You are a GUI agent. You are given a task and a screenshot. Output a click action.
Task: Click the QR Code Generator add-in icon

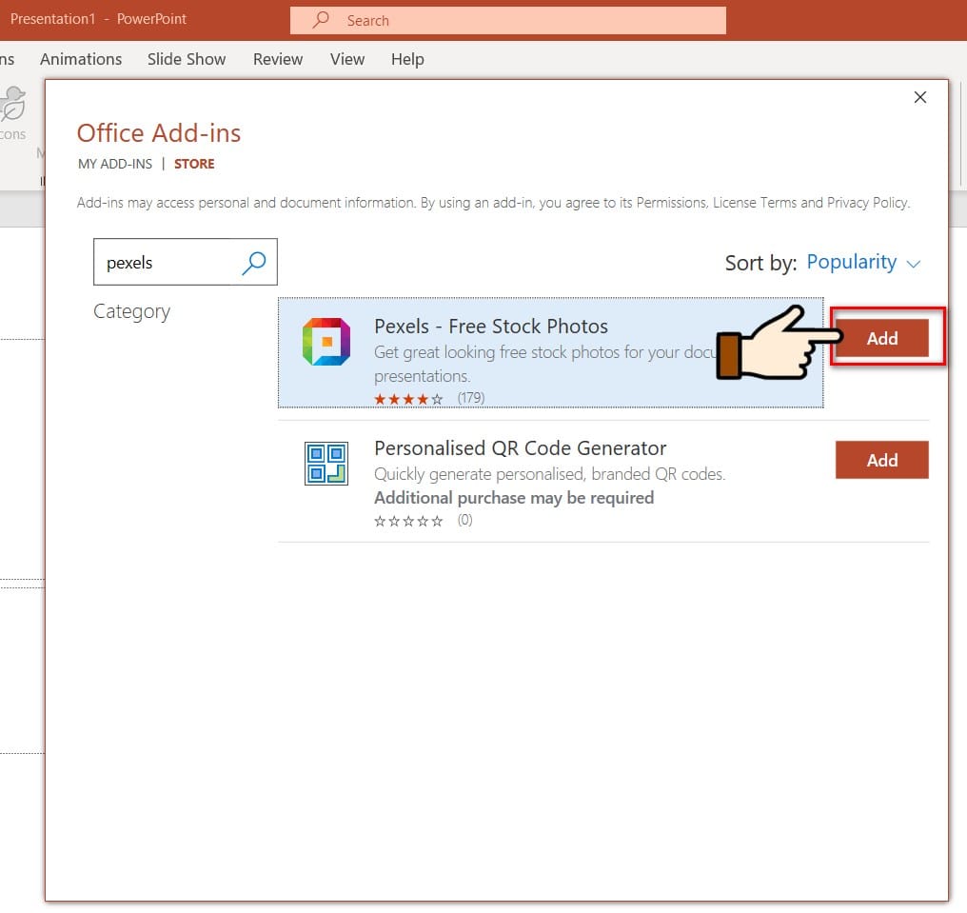[x=326, y=464]
